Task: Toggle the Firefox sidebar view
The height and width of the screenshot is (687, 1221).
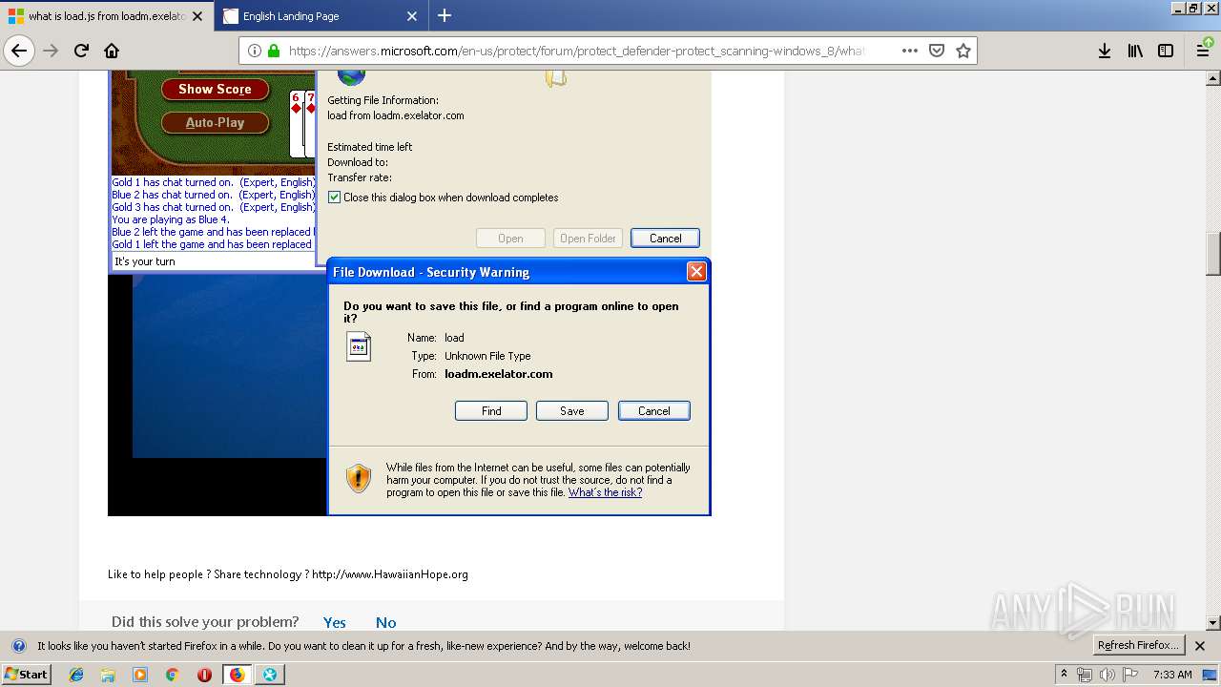Action: [1166, 51]
